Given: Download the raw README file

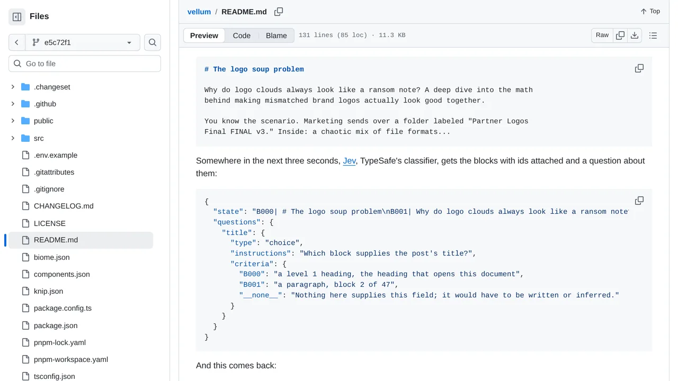Looking at the screenshot, I should pyautogui.click(x=635, y=35).
